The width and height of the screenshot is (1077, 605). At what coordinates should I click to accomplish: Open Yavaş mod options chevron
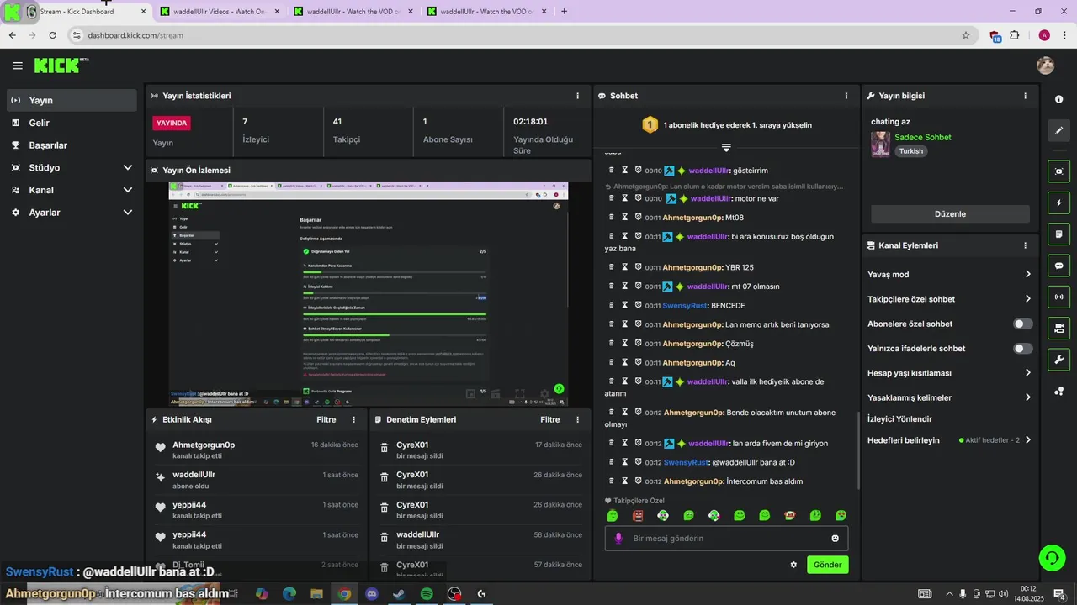click(x=1028, y=274)
